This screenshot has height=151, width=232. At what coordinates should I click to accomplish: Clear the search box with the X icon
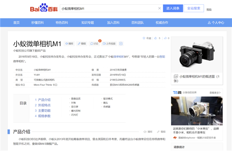point(159,8)
